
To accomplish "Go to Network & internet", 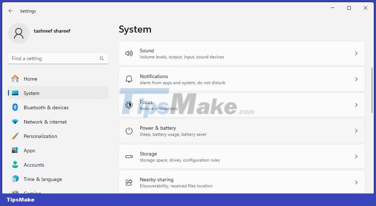I will 58,122.
